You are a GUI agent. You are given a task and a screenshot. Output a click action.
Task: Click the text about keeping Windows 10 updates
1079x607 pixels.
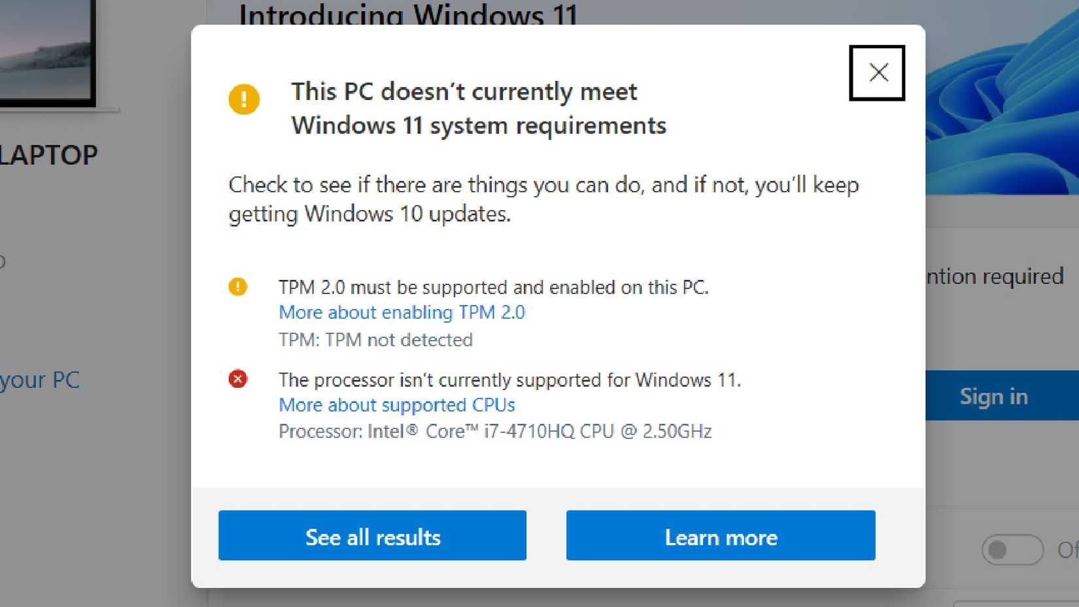click(543, 198)
